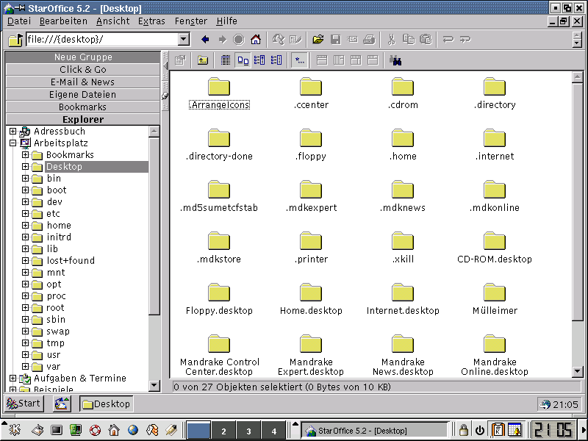This screenshot has width=588, height=441.
Task: Collapse the Explorer side panel arrow
Action: (x=165, y=66)
